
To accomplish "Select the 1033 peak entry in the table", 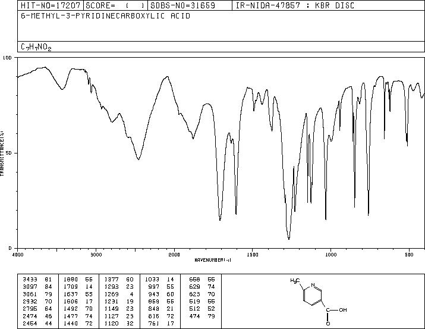I will pos(160,280).
